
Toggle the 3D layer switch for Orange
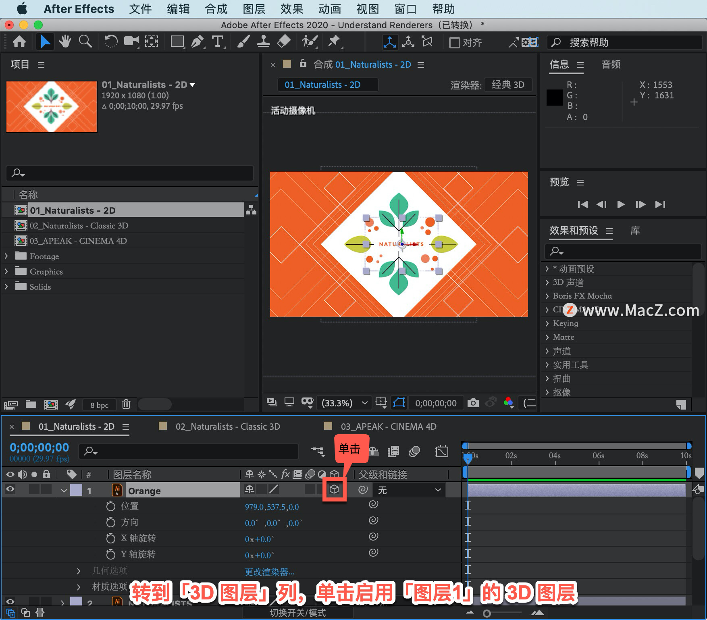coord(334,489)
